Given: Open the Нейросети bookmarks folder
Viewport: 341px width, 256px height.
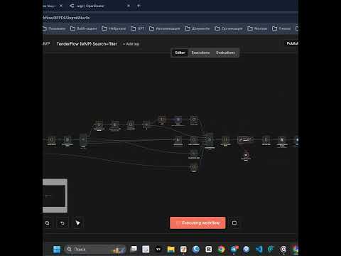Looking at the screenshot, I should (x=114, y=28).
